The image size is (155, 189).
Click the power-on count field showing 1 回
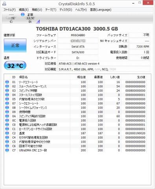tap(140, 52)
